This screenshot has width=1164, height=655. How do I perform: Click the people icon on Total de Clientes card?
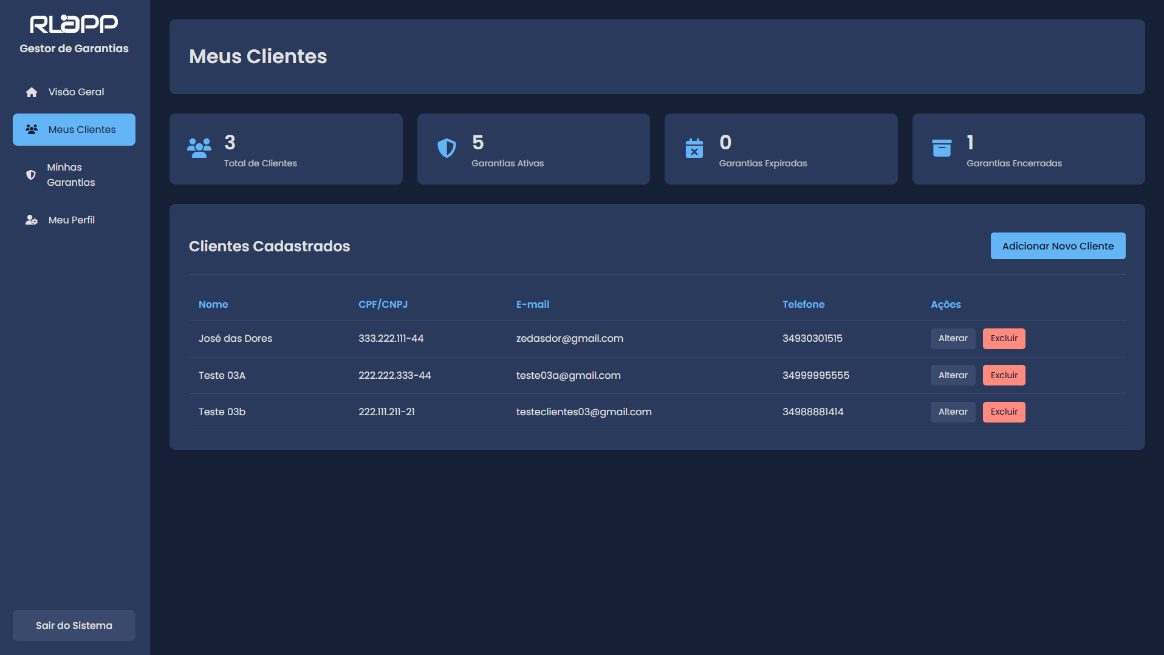point(199,148)
